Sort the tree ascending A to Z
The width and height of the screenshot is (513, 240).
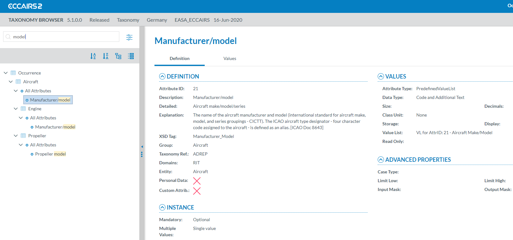pos(93,56)
